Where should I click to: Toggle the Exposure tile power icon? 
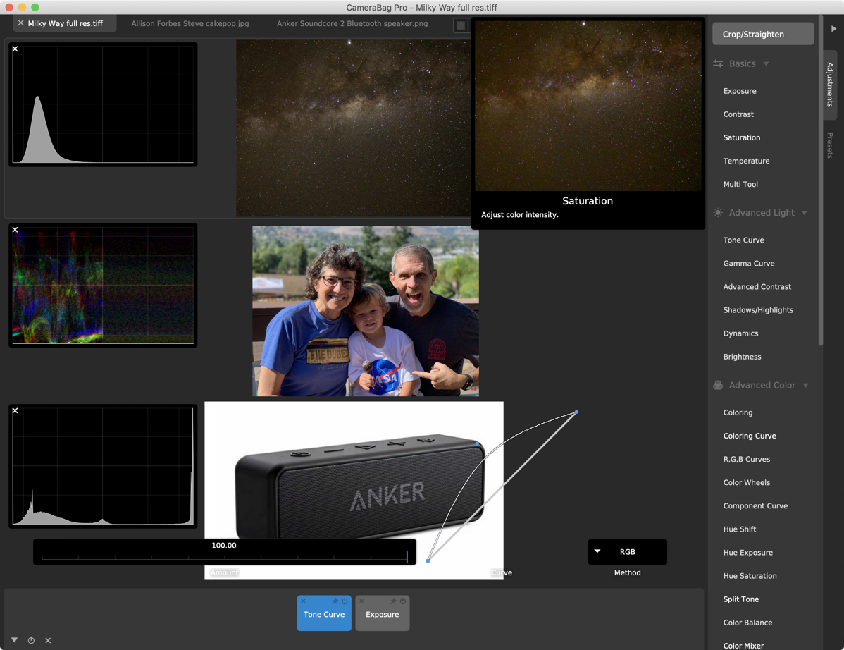coord(403,601)
